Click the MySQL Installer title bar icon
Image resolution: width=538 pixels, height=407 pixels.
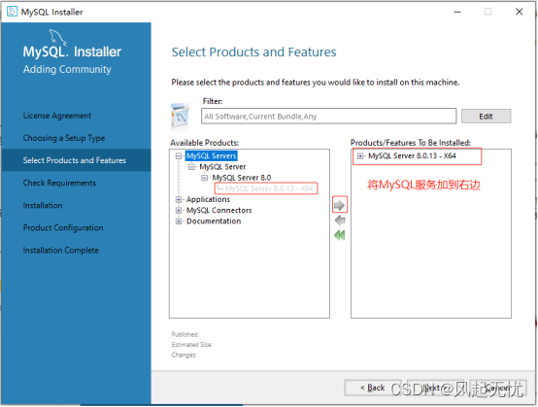point(12,12)
